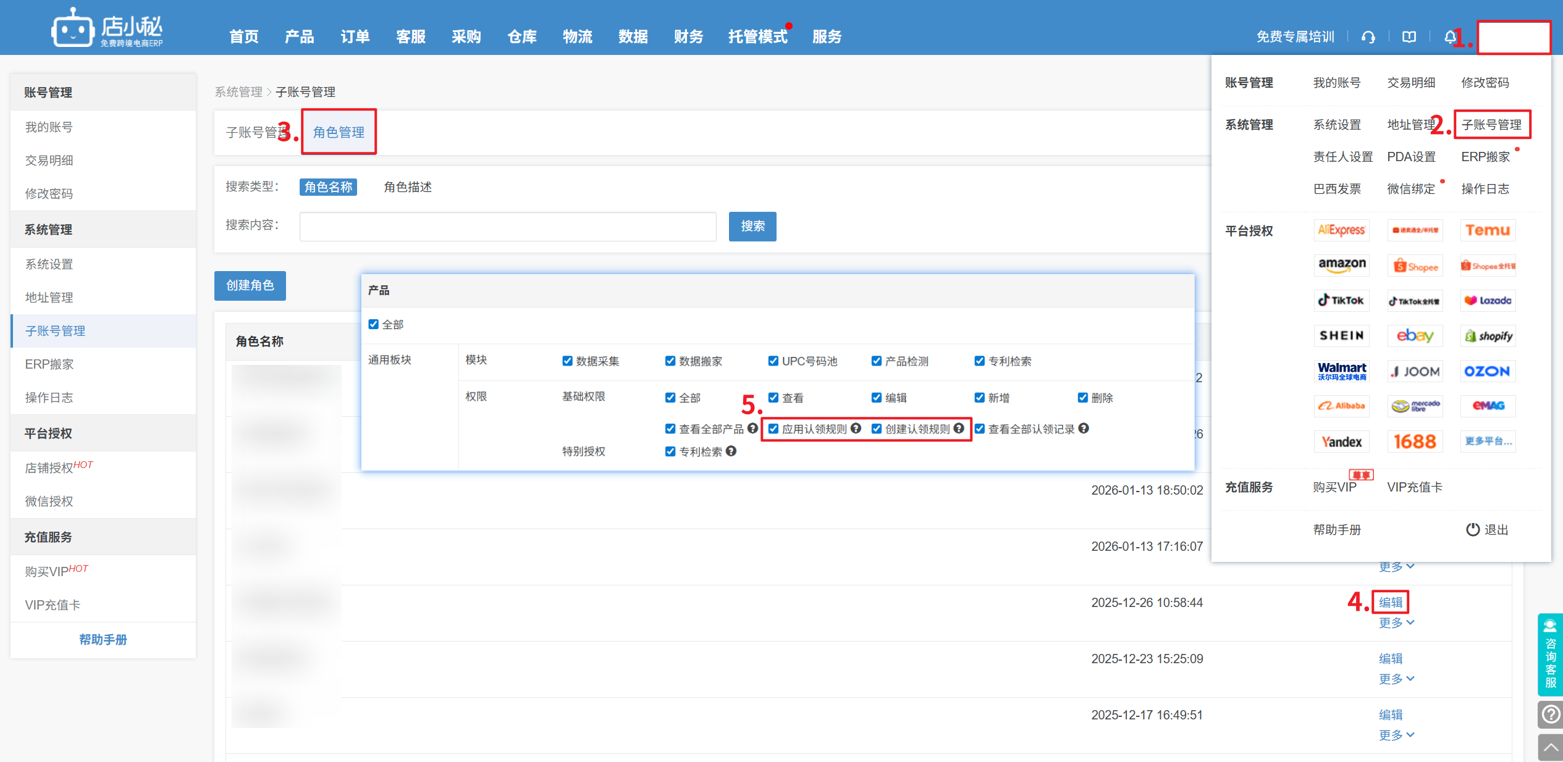Click the help question mark beside 应用认领规则
The image size is (1563, 762).
coord(856,428)
